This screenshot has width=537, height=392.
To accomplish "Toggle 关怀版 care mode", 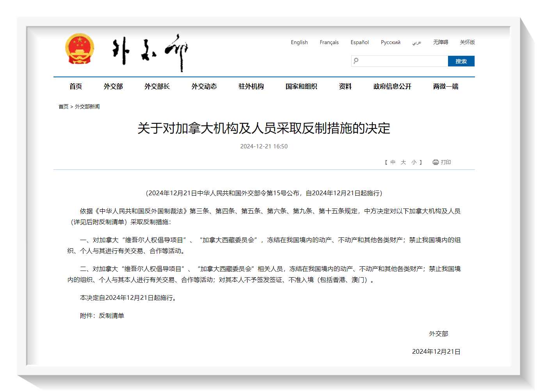I will [467, 43].
